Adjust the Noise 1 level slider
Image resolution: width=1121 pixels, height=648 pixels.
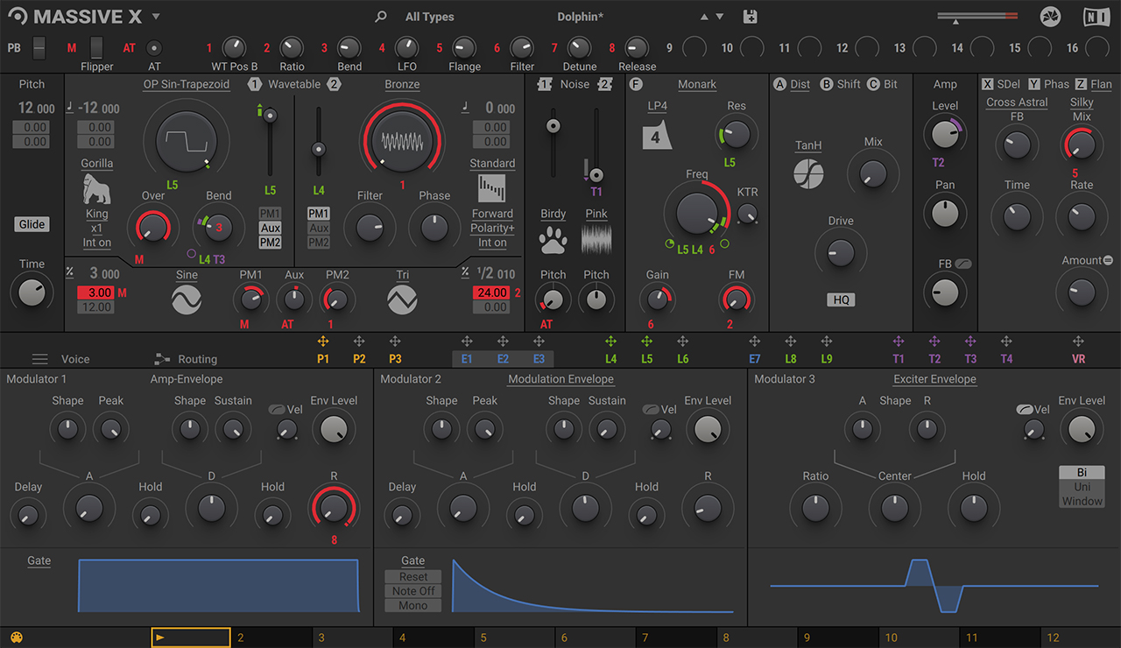pyautogui.click(x=553, y=126)
